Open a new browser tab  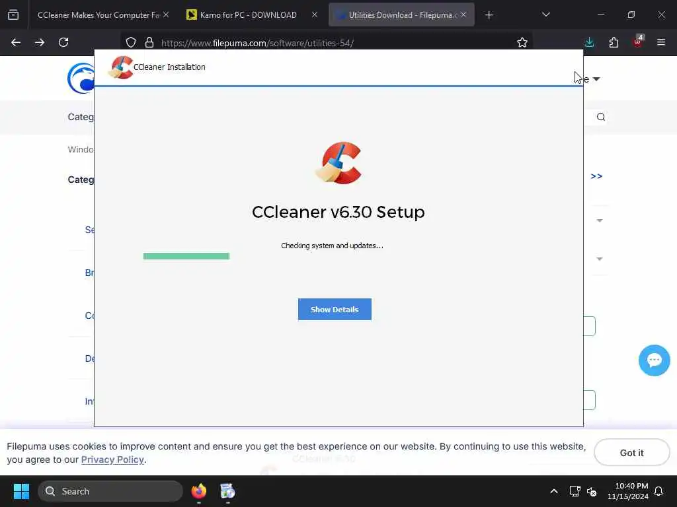pos(489,15)
